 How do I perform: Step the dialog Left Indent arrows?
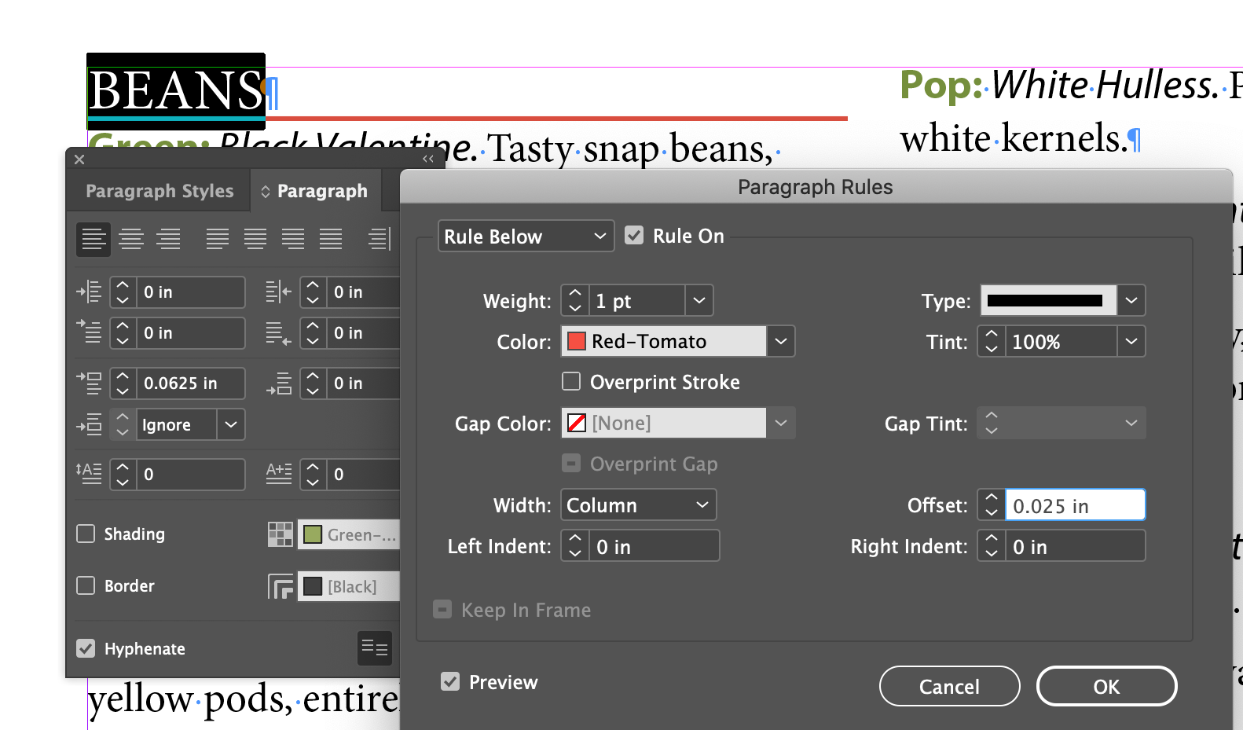point(575,545)
